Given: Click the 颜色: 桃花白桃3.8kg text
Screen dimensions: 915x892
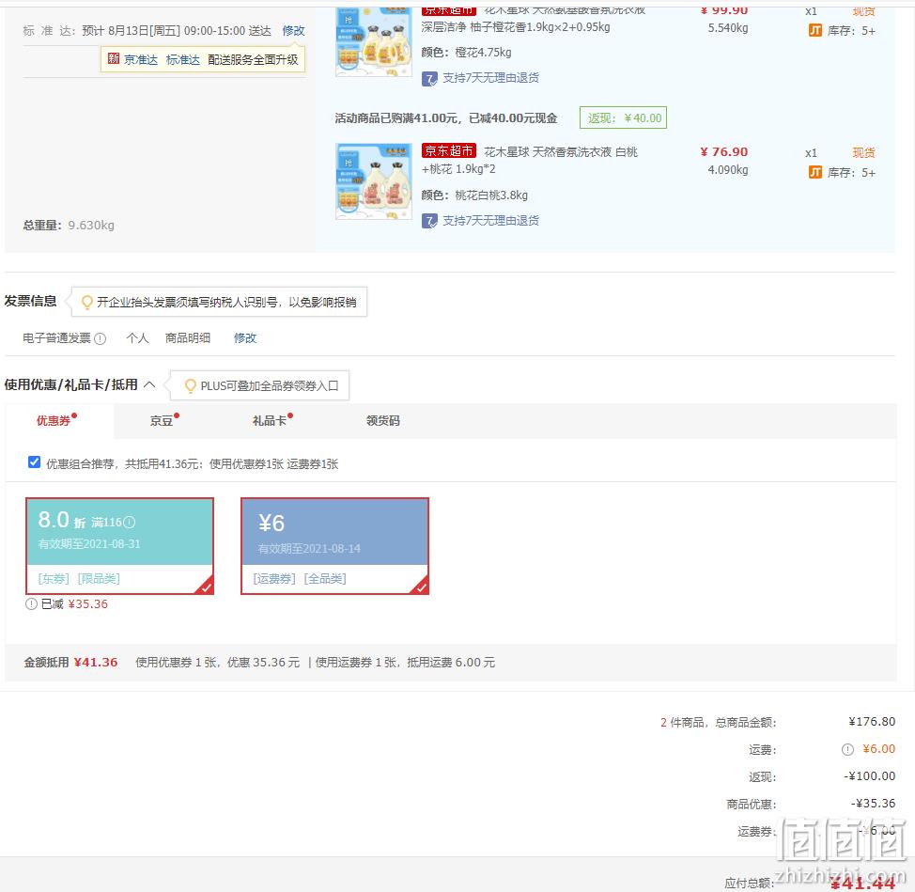Looking at the screenshot, I should point(474,195).
